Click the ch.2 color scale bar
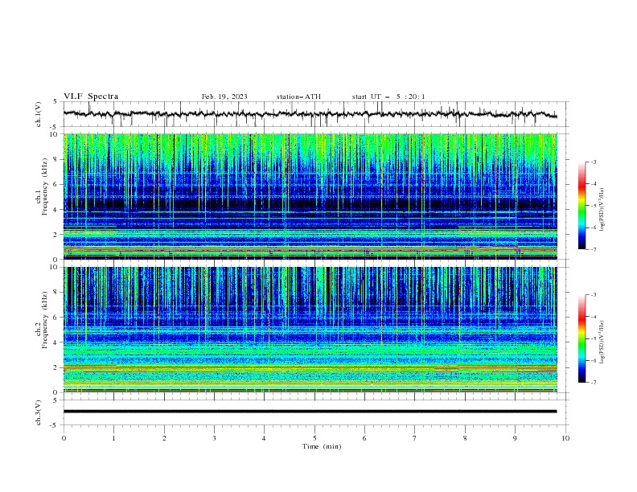Viewport: 637px width, 492px height. coord(582,338)
